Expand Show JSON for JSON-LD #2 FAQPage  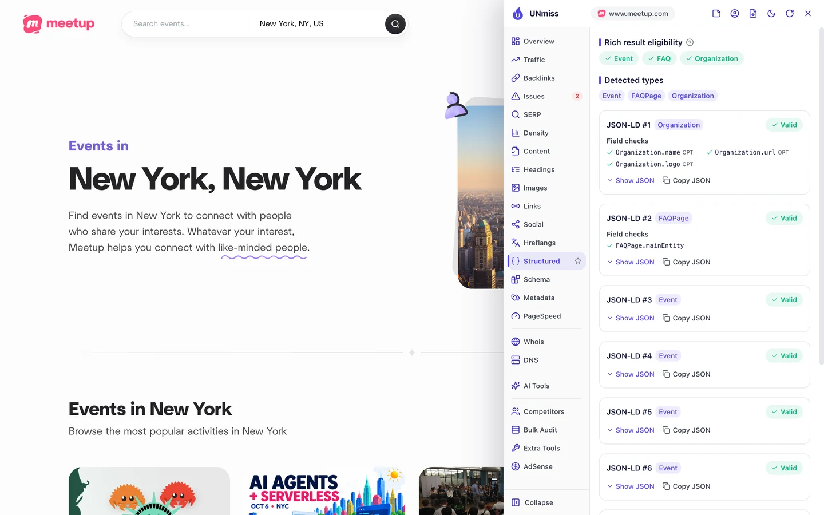[x=631, y=262]
